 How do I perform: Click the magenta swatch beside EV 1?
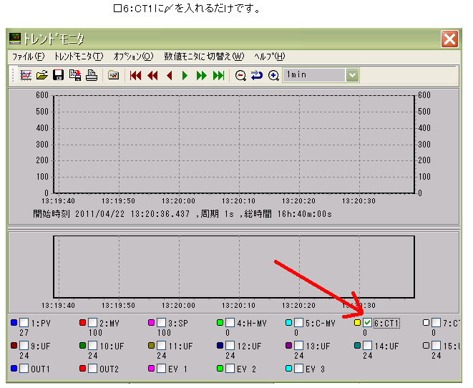click(152, 368)
